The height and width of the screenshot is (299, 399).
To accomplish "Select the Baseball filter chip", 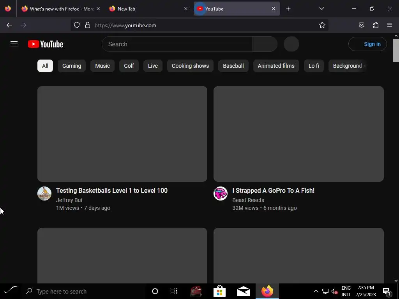I will (233, 66).
